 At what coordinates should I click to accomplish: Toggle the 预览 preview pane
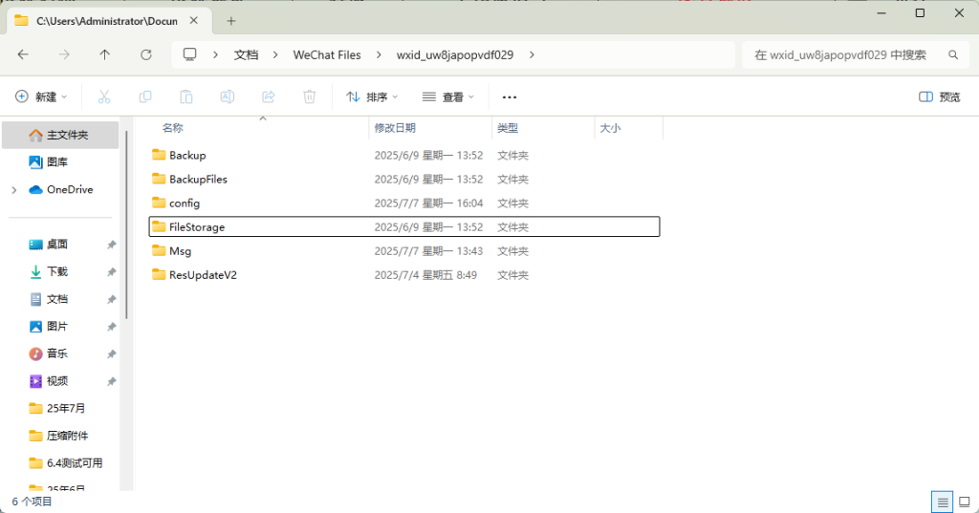point(939,96)
